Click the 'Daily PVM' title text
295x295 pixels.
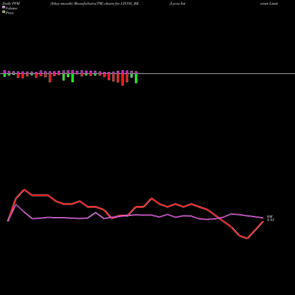[x=11, y=4]
